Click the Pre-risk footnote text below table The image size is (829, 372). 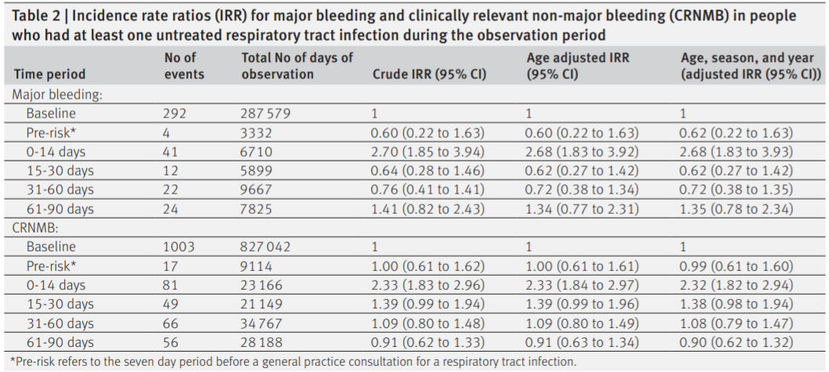pyautogui.click(x=294, y=361)
